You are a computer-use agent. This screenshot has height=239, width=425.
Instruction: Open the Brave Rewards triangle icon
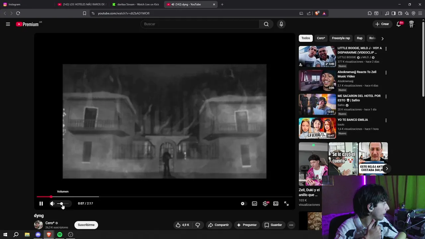[324, 13]
